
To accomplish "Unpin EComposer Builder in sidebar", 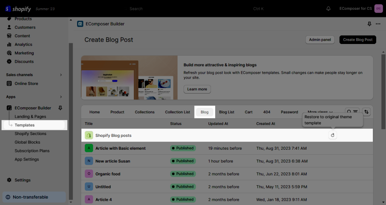I will (x=60, y=108).
